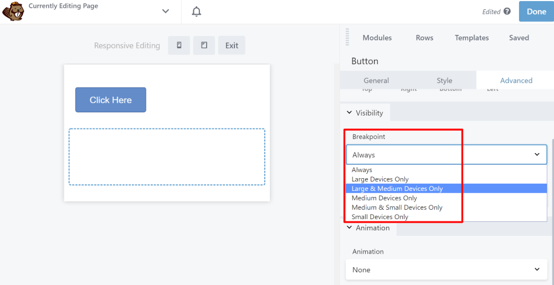Choose Always from the breakpoint list
The width and height of the screenshot is (554, 285).
447,170
